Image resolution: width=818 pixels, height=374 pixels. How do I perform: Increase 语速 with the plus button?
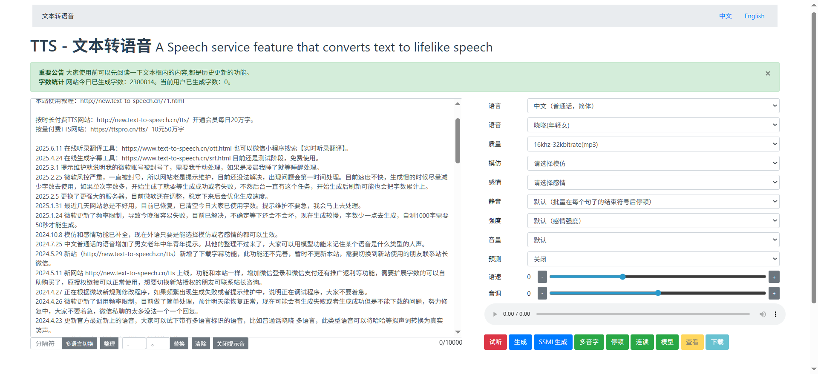point(774,277)
